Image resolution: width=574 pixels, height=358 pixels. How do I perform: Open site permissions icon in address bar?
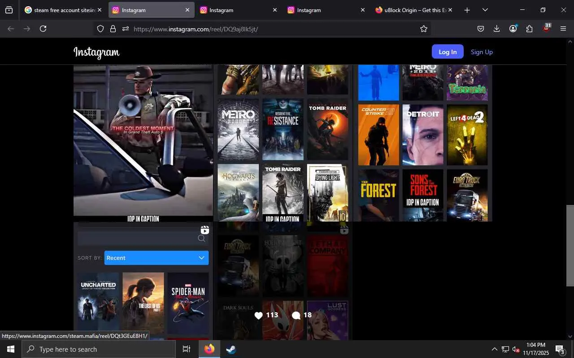click(126, 29)
